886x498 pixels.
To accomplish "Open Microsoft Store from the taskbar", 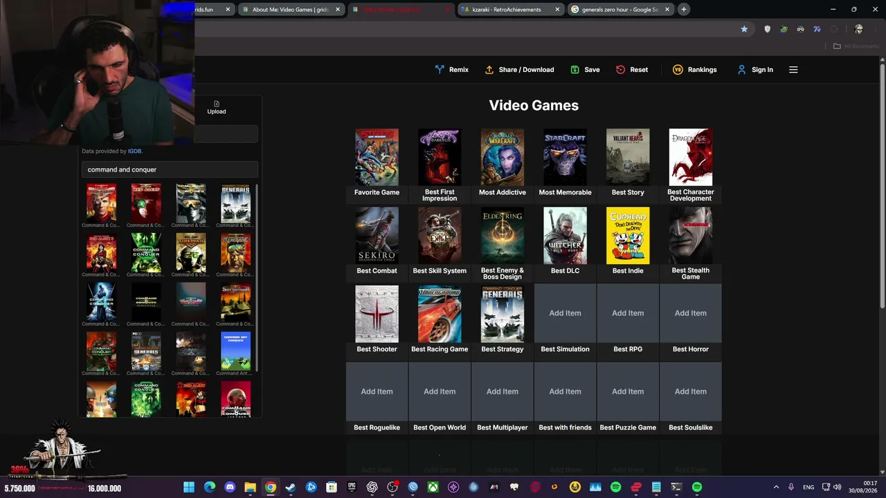I will [x=332, y=488].
